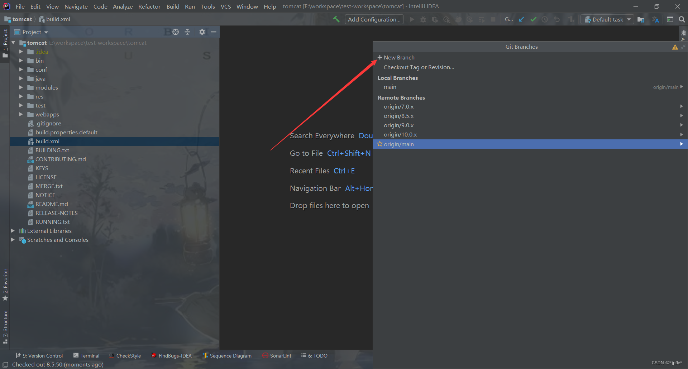Viewport: 688px width, 369px height.
Task: Click the G... toolbar label
Action: click(x=509, y=19)
